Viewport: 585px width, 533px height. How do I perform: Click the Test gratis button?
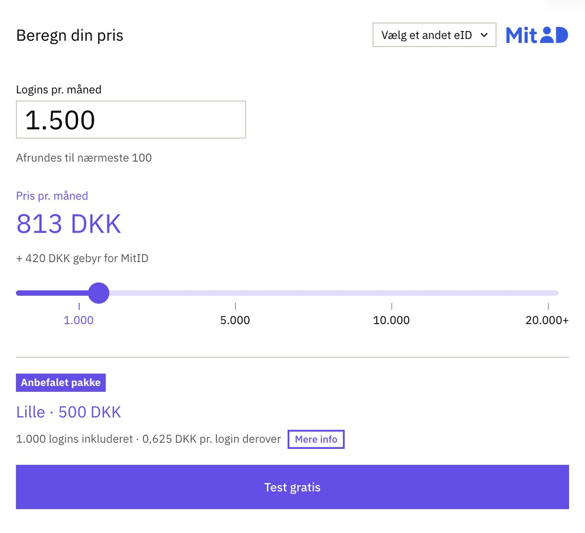[x=292, y=487]
